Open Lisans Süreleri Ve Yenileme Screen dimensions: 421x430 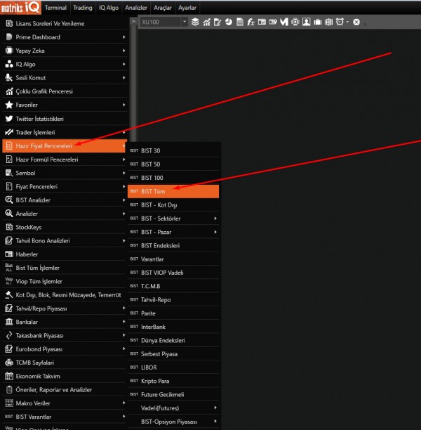click(65, 24)
